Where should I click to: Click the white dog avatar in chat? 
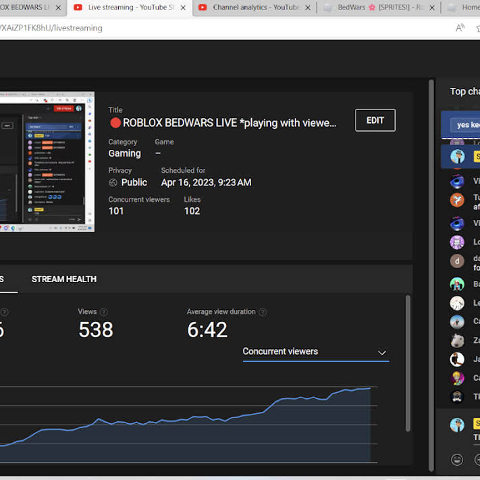(457, 340)
